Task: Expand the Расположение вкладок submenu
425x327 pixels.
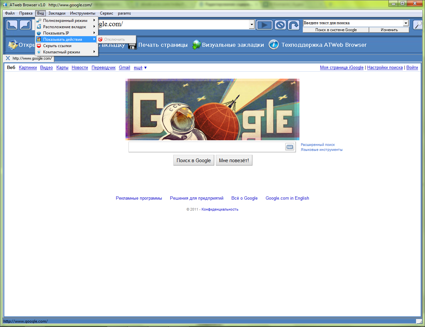Action: point(67,27)
